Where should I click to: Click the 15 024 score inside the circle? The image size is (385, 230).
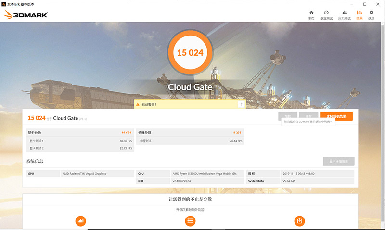190,53
